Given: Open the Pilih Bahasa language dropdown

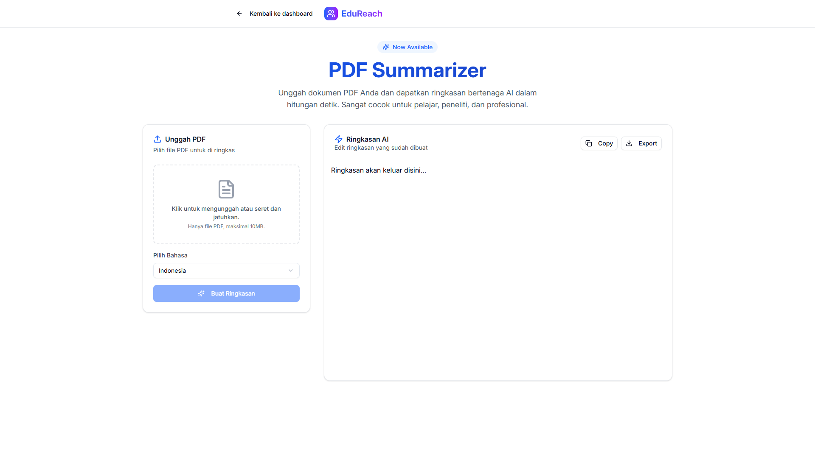Looking at the screenshot, I should pos(226,271).
